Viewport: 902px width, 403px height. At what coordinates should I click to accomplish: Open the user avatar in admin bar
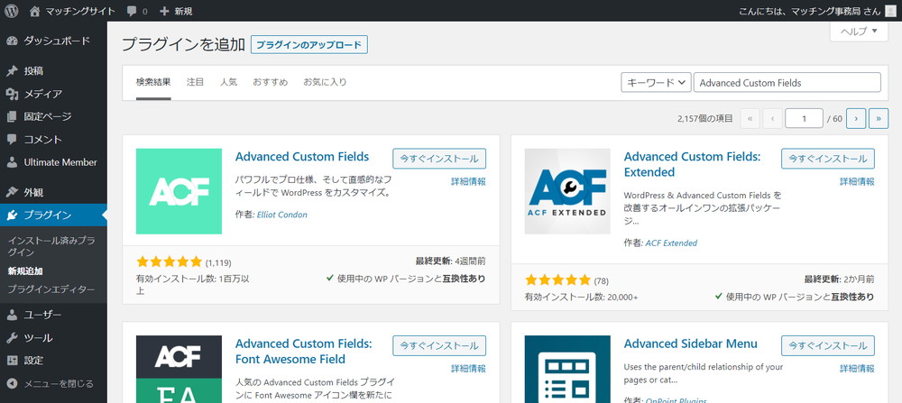pyautogui.click(x=890, y=11)
